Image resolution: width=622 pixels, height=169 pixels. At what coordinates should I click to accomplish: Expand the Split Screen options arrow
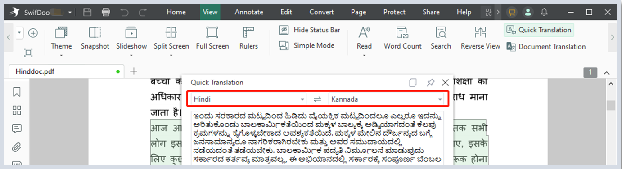point(171,56)
